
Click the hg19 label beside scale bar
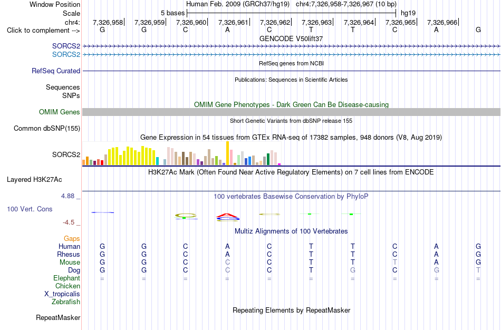(408, 13)
